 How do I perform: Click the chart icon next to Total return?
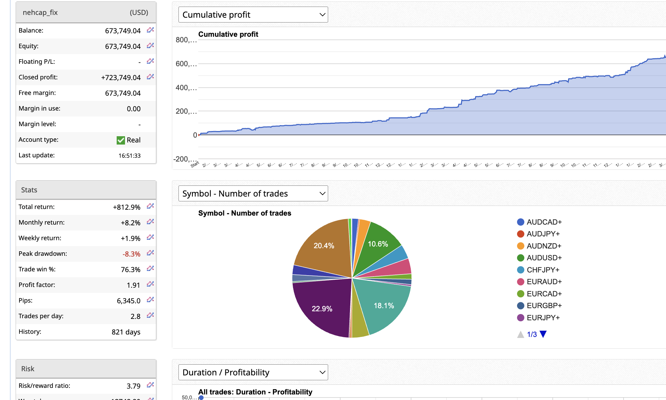(150, 207)
